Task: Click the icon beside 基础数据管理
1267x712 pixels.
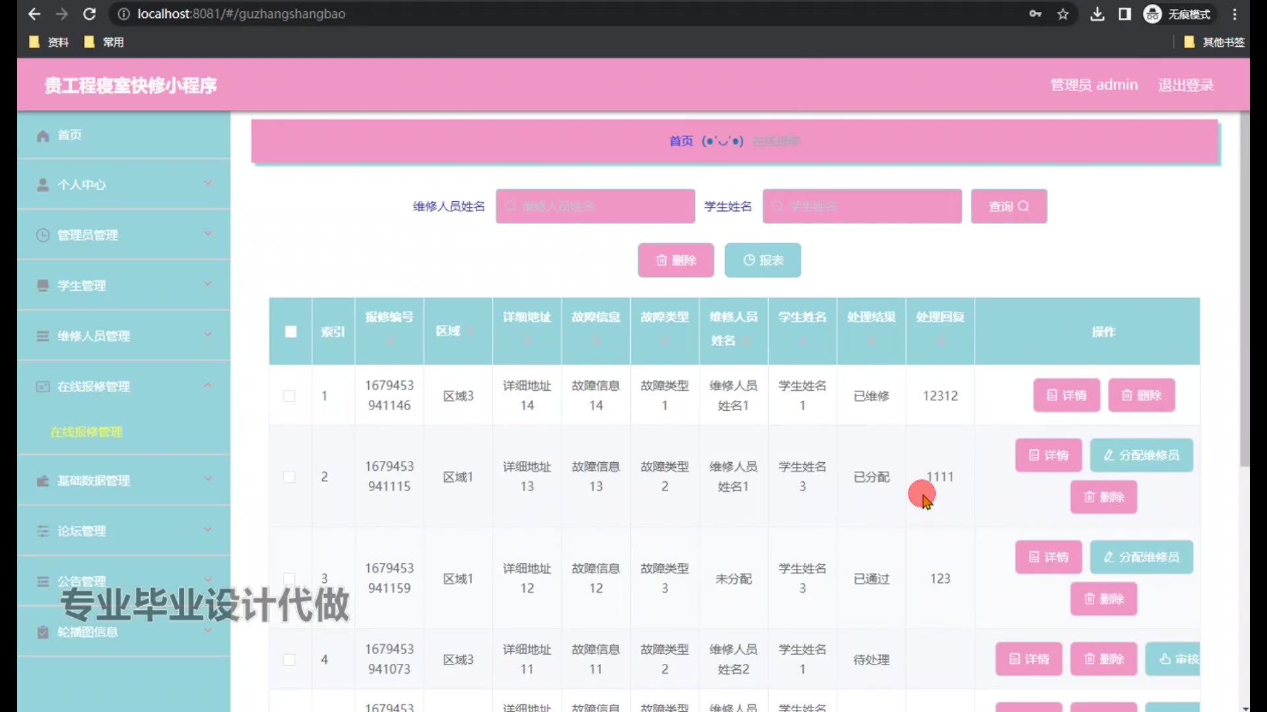Action: (x=43, y=481)
